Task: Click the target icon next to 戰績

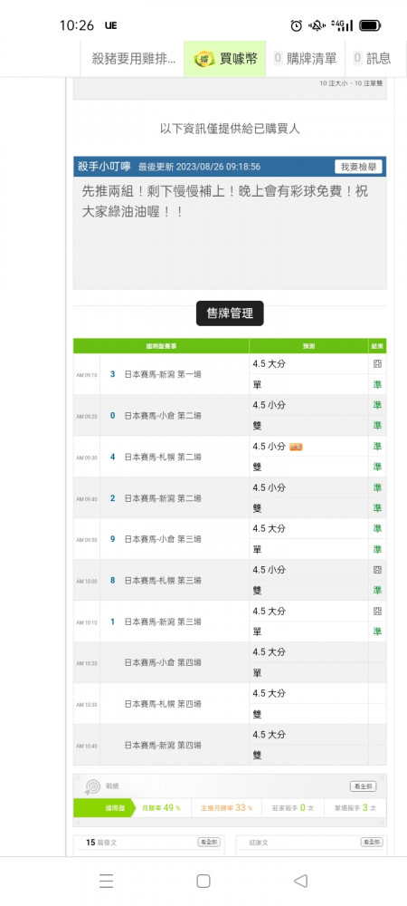Action: [93, 786]
